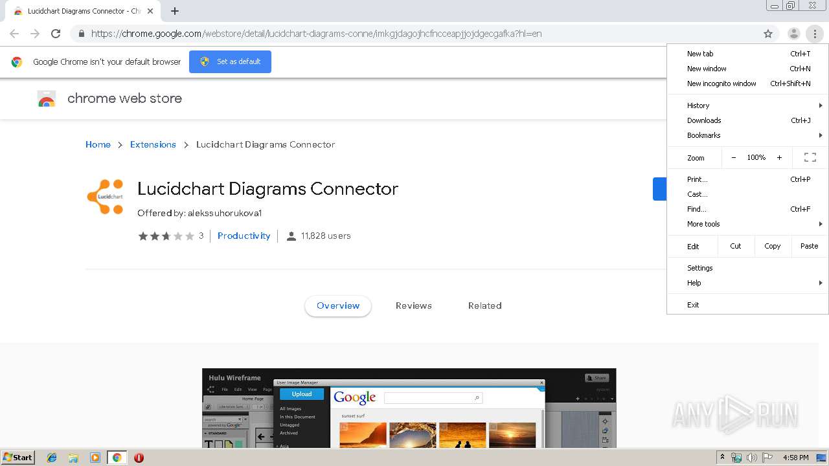
Task: Expand the More tools submenu
Action: [x=748, y=224]
